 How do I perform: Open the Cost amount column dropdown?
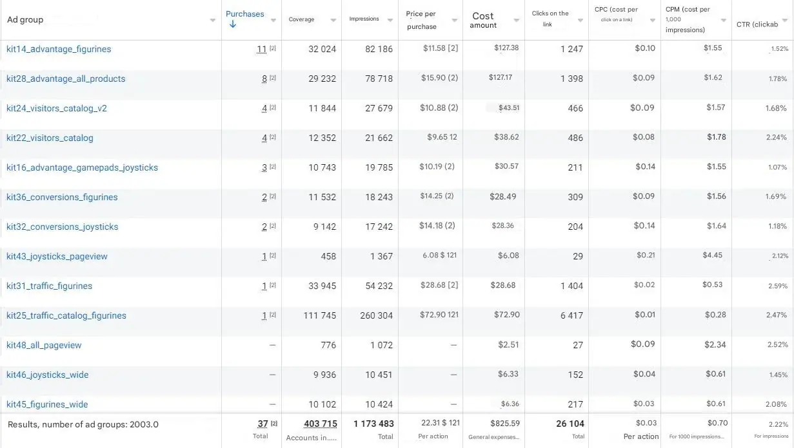click(516, 21)
